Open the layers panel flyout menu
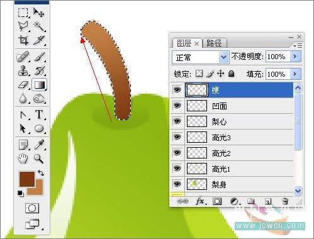Screen dimensions: 314x239 point(298,45)
